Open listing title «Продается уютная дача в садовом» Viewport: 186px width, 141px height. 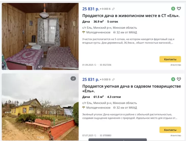[132, 89]
